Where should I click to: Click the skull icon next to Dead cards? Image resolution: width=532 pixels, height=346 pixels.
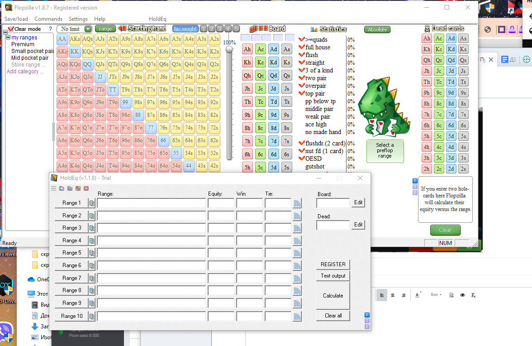point(427,29)
